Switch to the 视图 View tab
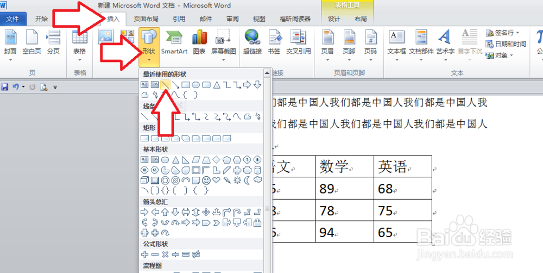The image size is (543, 273). click(x=259, y=18)
